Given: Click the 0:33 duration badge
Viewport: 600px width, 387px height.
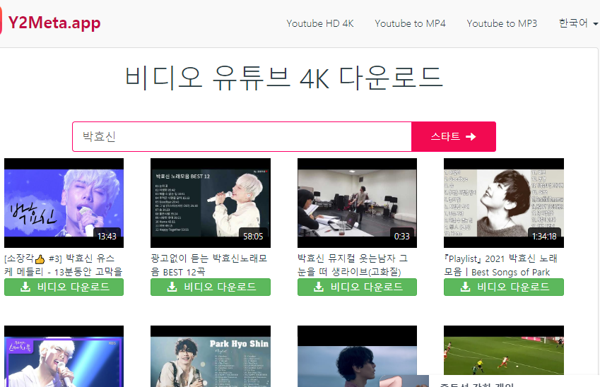Looking at the screenshot, I should [x=402, y=237].
